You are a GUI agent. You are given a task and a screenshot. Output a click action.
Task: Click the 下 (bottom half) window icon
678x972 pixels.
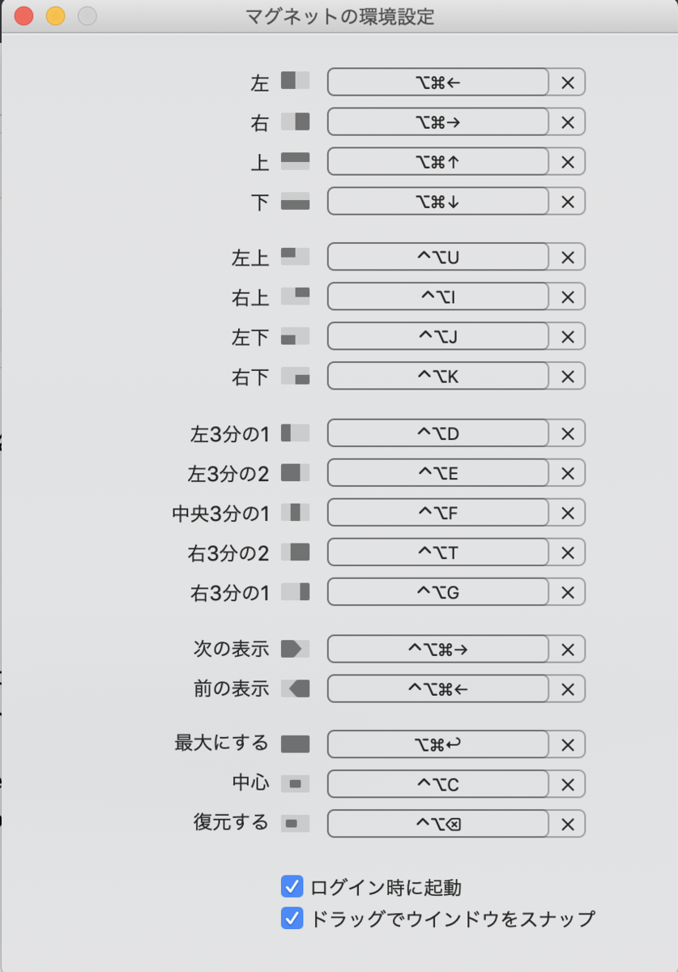[x=295, y=201]
